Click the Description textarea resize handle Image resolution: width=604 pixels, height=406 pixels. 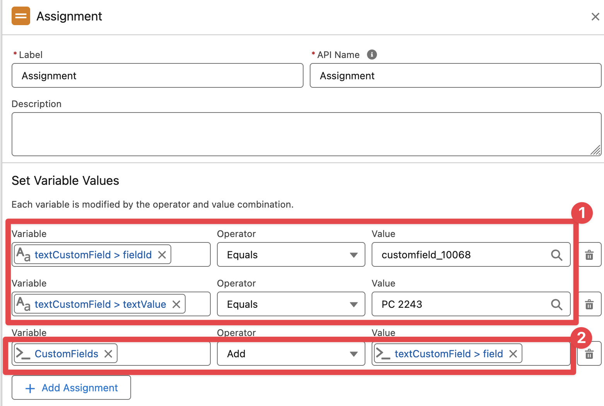tap(596, 150)
